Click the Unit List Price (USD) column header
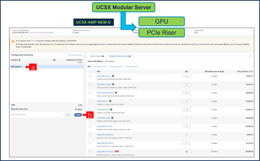Screen dimensions: 260x161 pos(245,71)
